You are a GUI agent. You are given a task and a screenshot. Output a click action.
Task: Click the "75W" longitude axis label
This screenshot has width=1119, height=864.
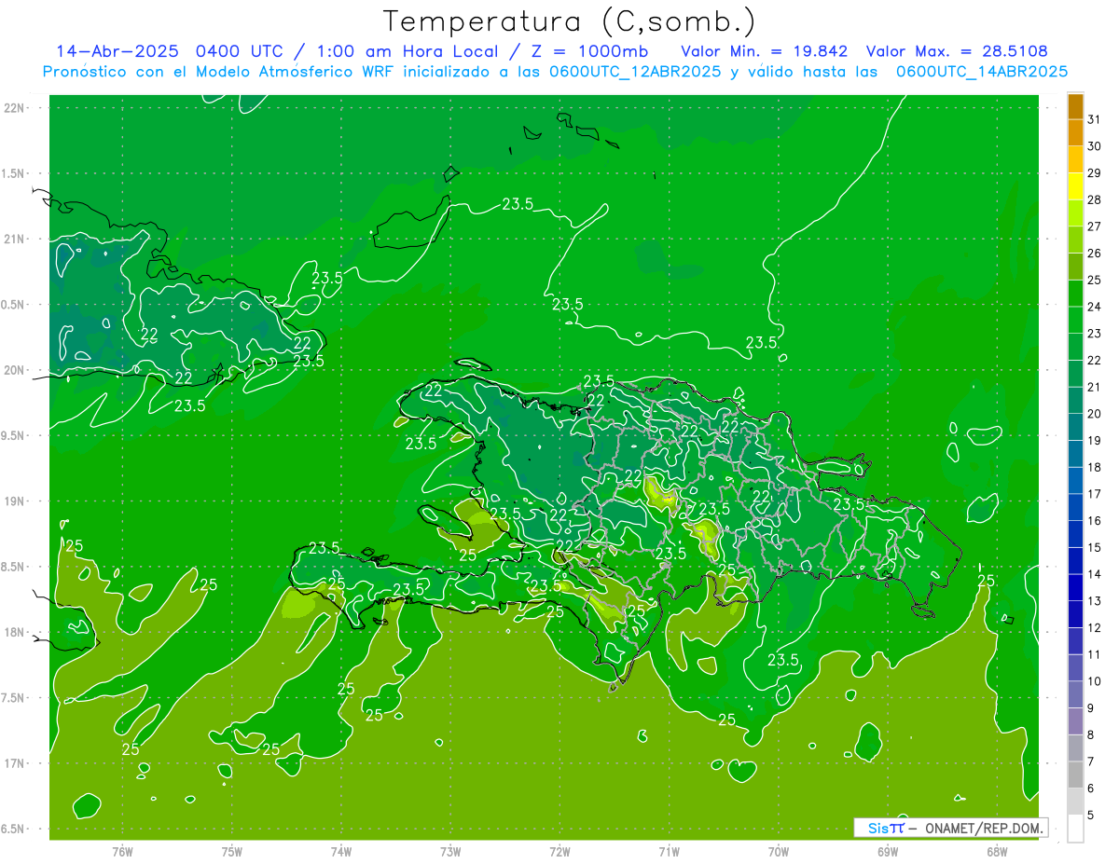[231, 852]
